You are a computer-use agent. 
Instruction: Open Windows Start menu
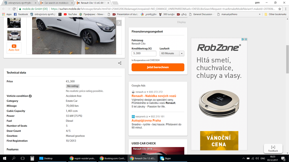coord(5,158)
